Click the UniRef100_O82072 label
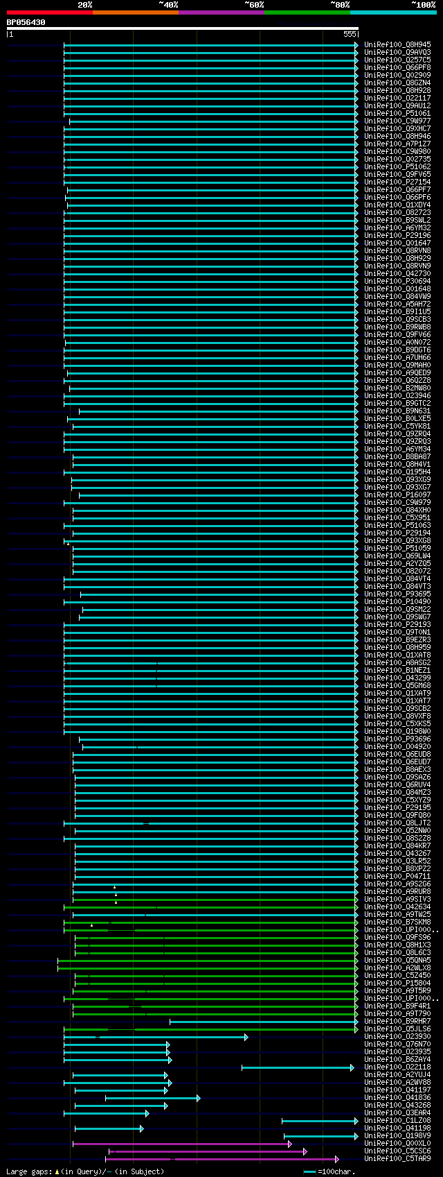The image size is (443, 1177). [x=397, y=572]
